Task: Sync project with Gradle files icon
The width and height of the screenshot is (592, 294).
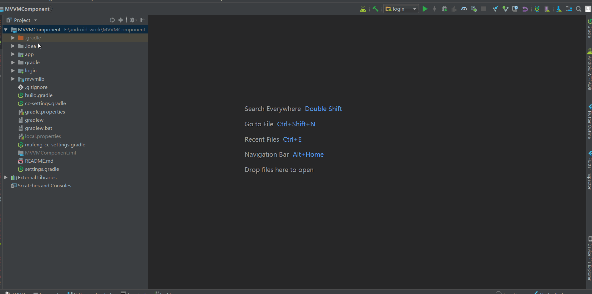Action: (537, 9)
